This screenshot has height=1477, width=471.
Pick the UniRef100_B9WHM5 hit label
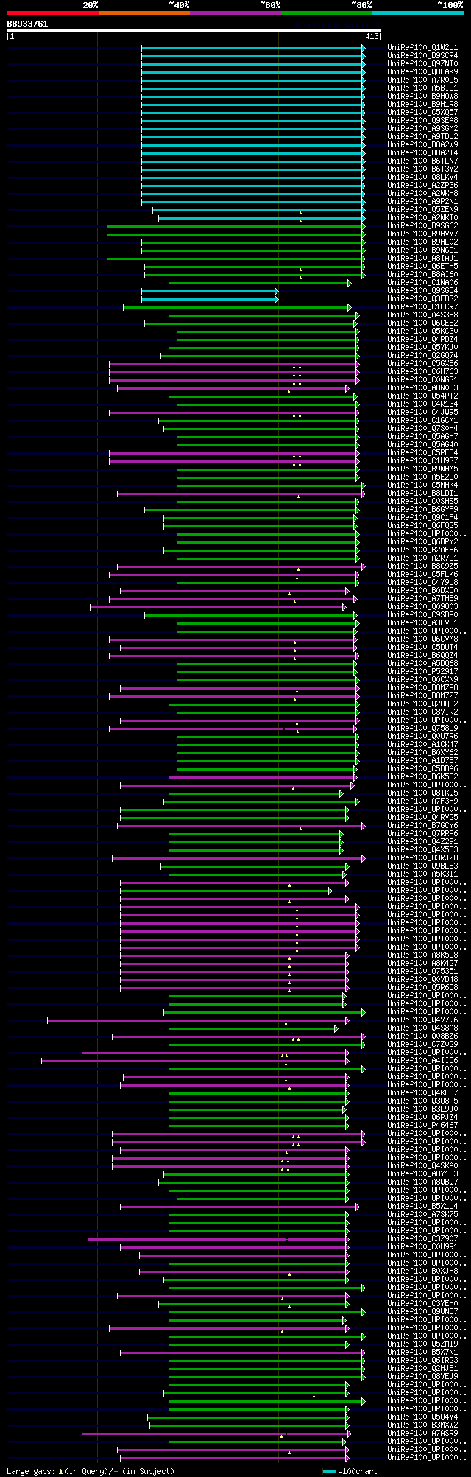(x=422, y=469)
